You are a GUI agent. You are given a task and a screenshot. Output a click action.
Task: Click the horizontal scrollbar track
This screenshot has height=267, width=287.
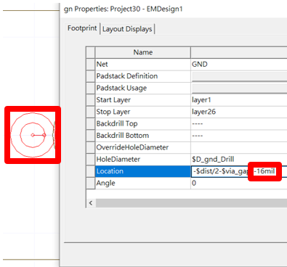click(191, 203)
